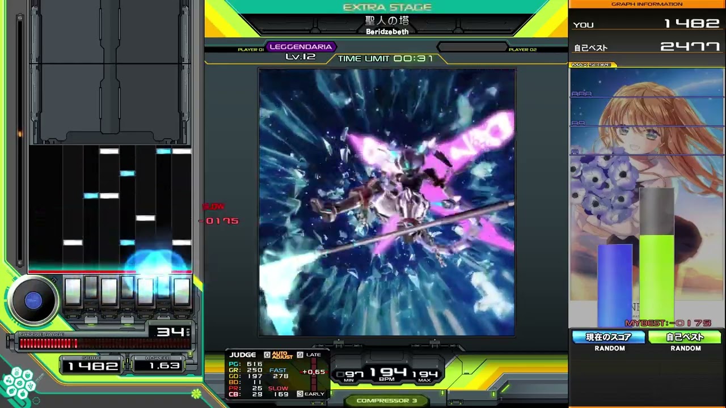Select the 自己ベスト button under the graph
This screenshot has width=726, height=408.
click(x=685, y=337)
